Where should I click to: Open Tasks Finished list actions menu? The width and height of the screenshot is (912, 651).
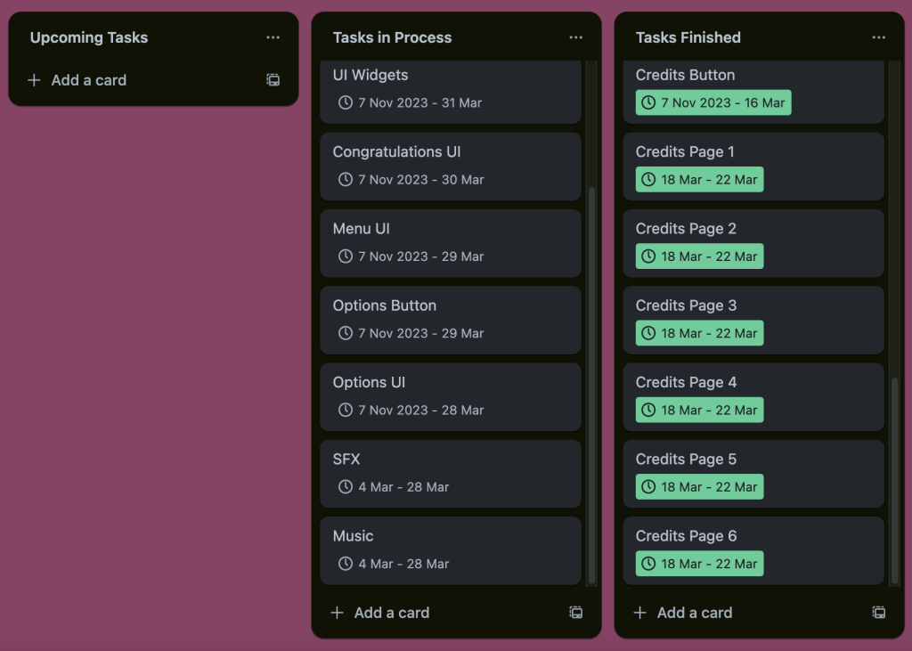pos(879,37)
